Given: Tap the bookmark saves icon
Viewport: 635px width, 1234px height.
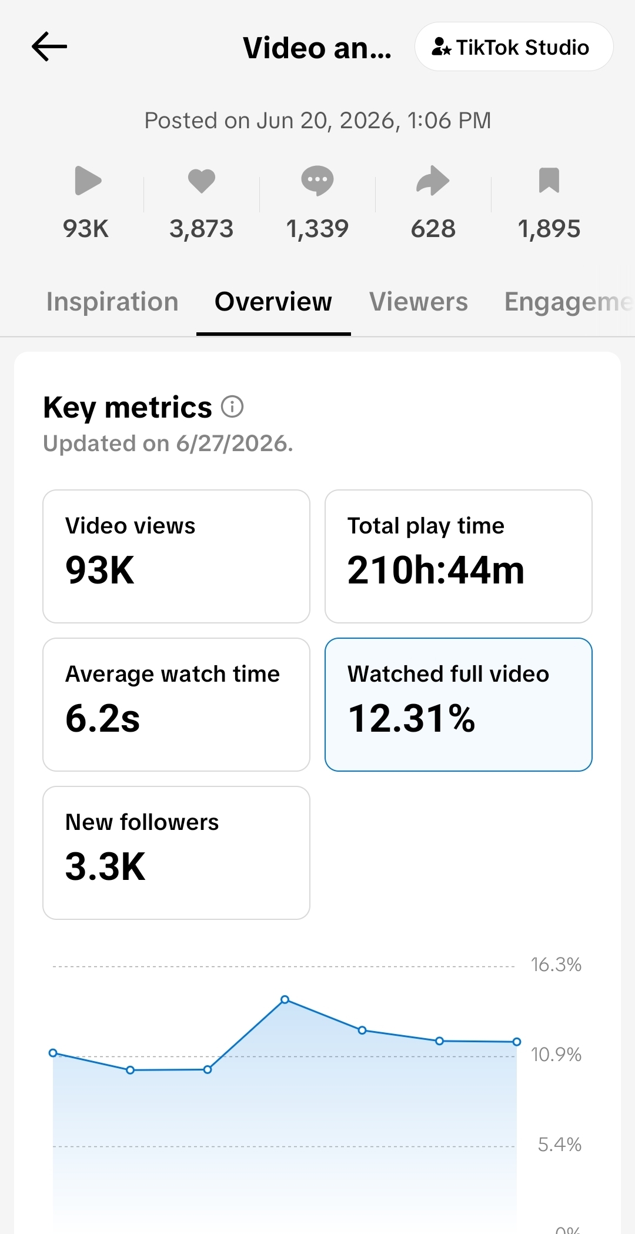Looking at the screenshot, I should (549, 181).
